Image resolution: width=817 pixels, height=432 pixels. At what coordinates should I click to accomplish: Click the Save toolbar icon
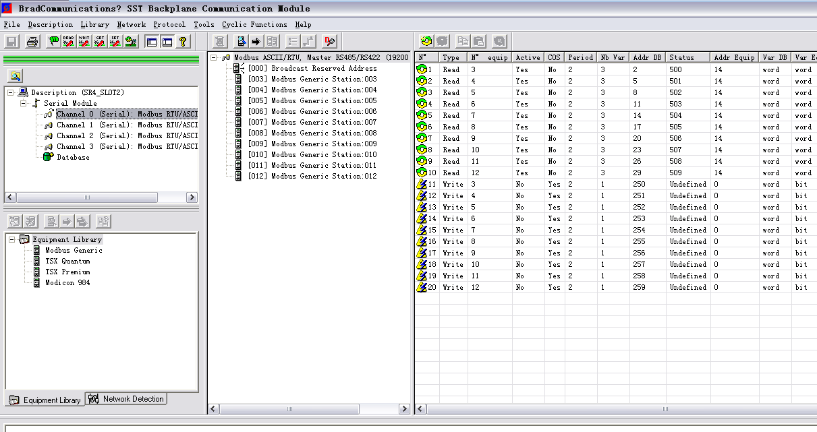[x=11, y=42]
